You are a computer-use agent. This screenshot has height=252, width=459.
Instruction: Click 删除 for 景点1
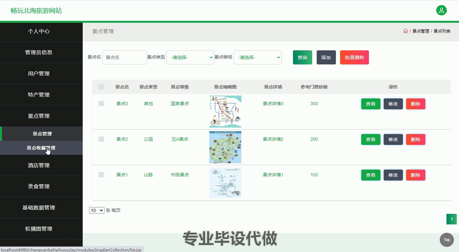pyautogui.click(x=416, y=175)
